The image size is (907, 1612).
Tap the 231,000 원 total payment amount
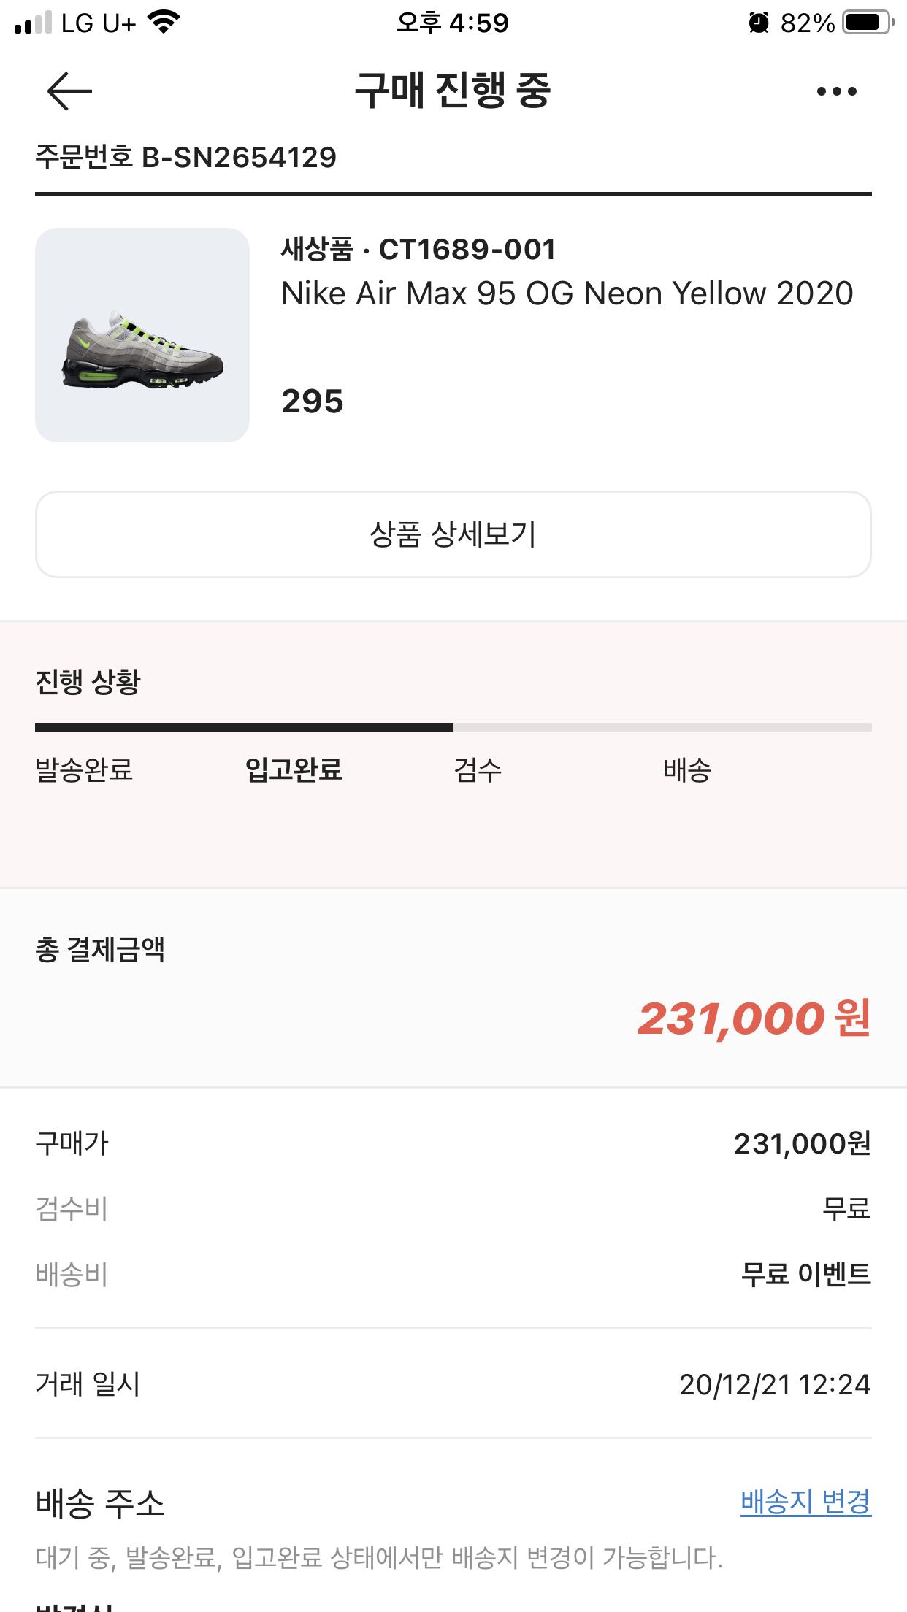754,1018
